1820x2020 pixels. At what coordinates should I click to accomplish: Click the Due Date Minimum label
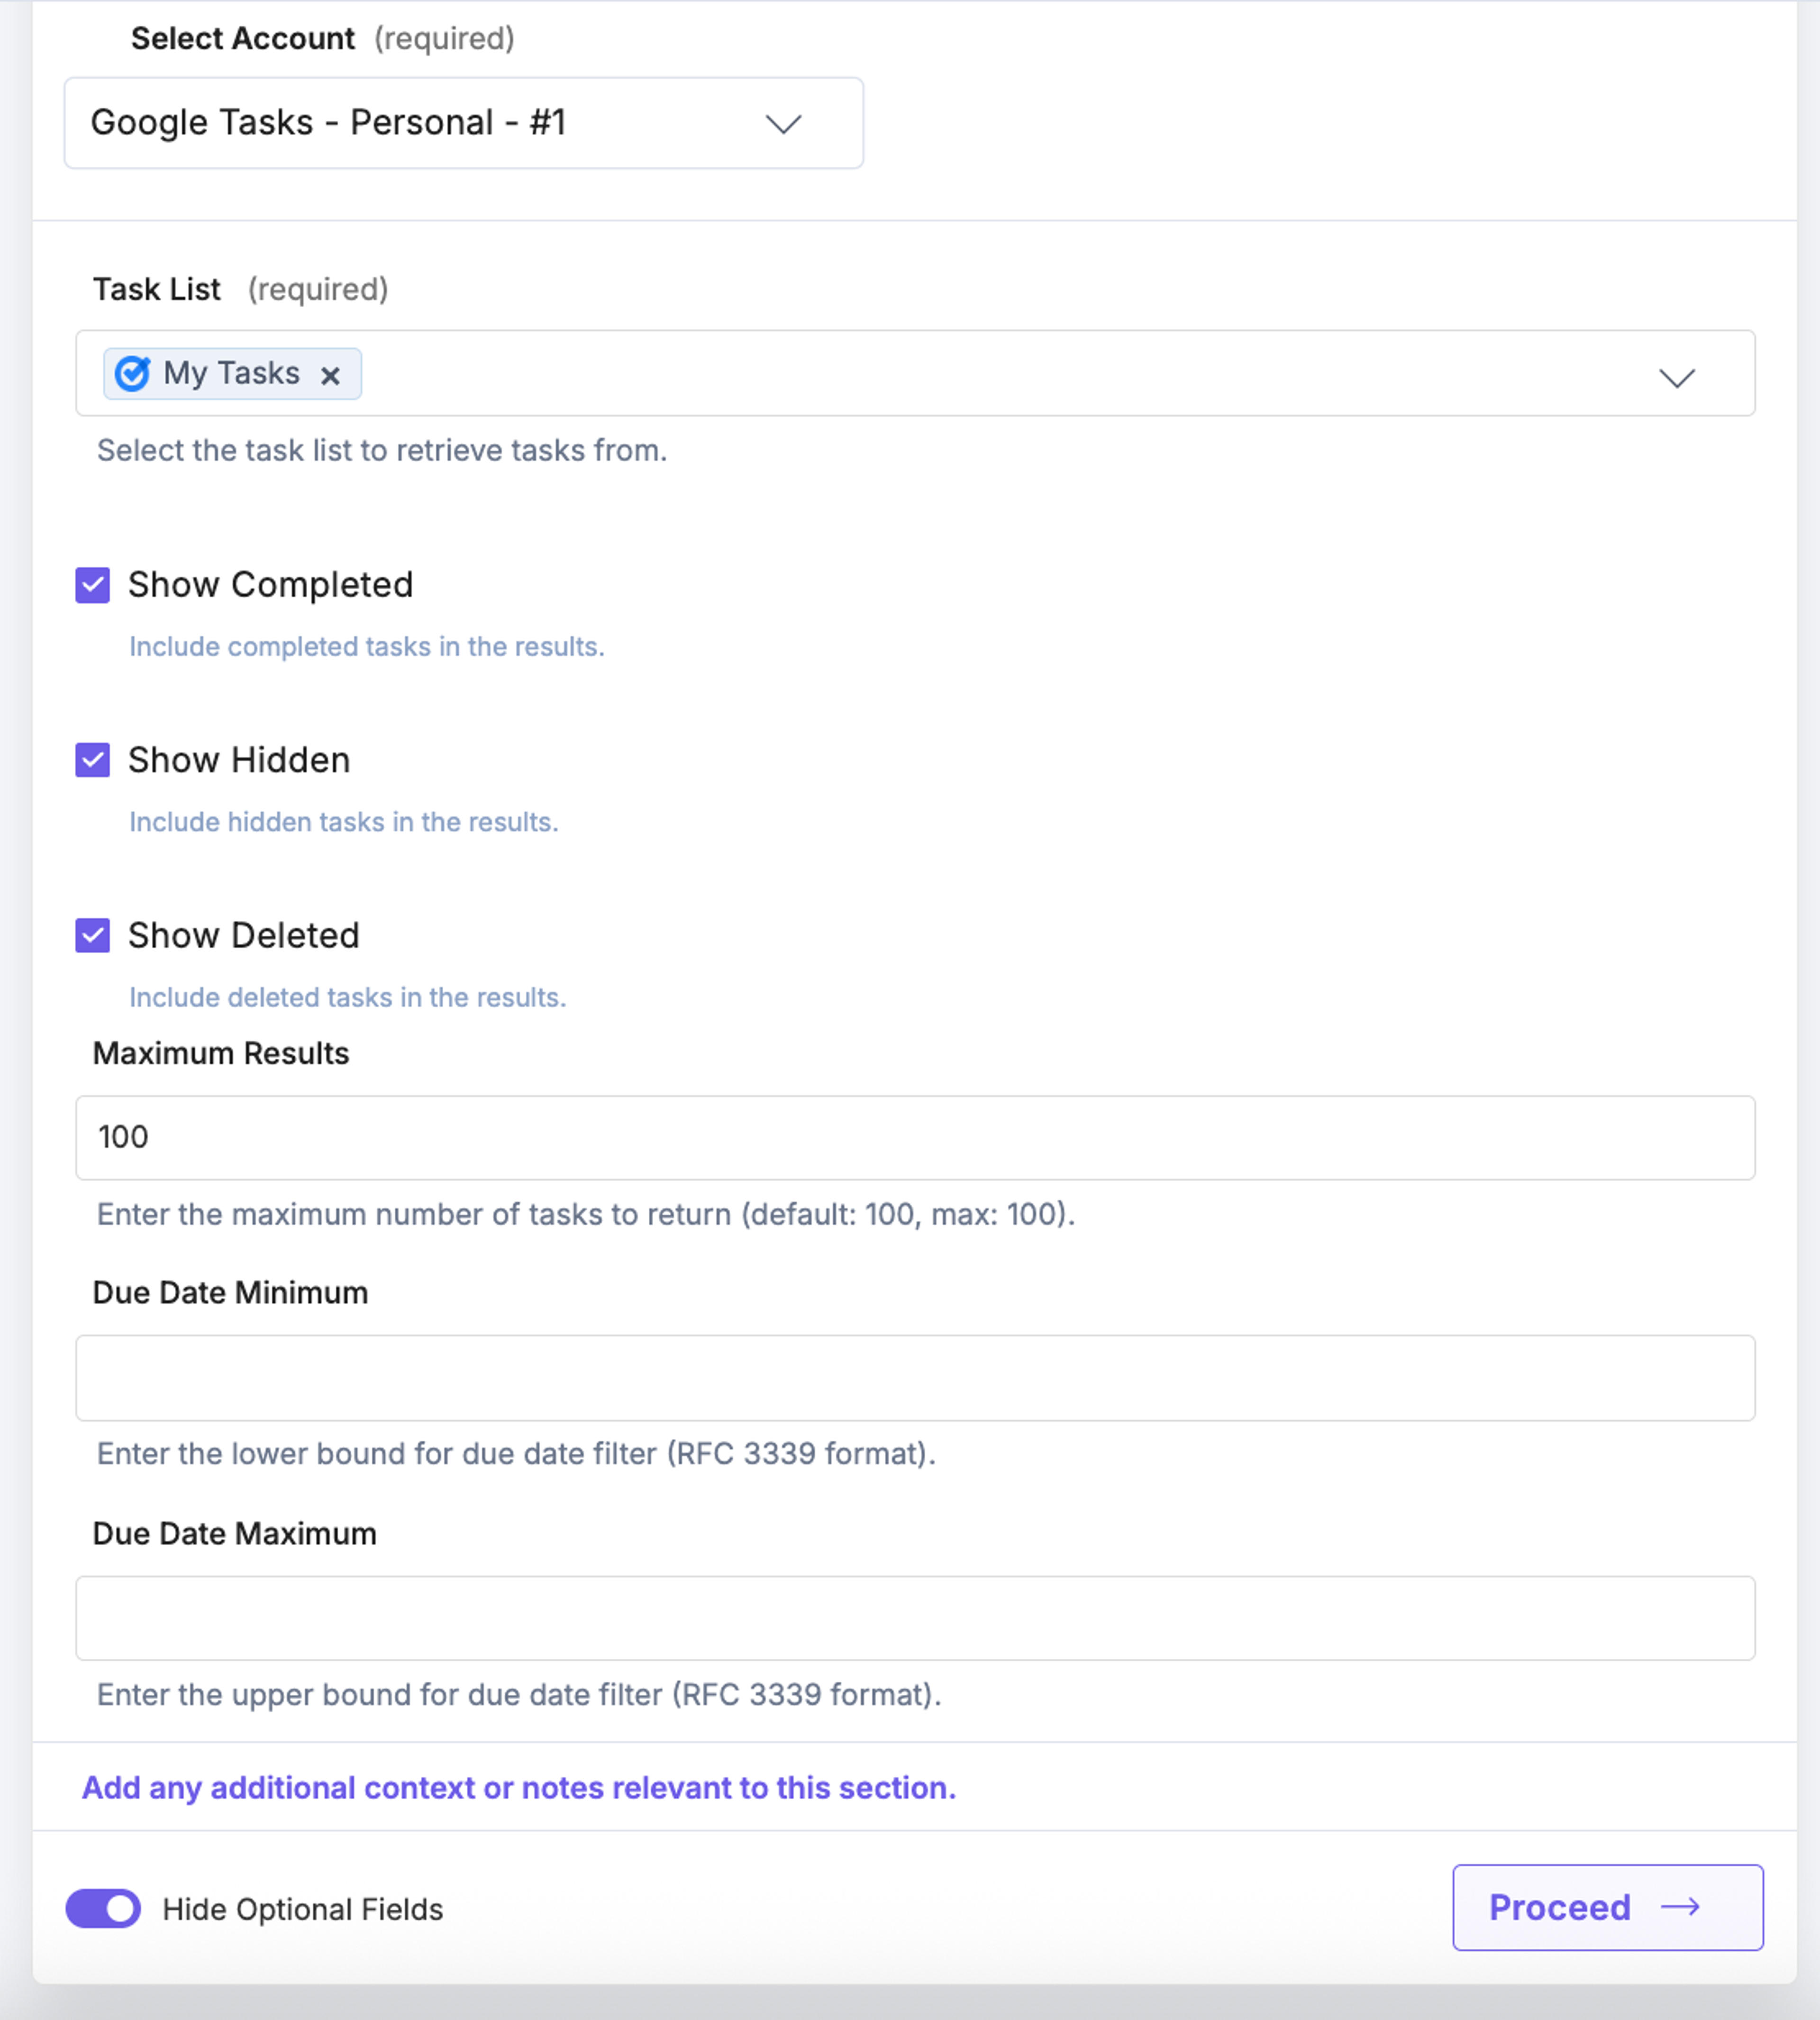(x=230, y=1292)
